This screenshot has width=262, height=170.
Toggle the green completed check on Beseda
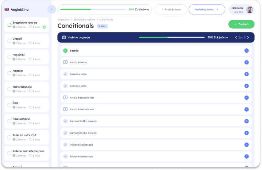[65, 51]
